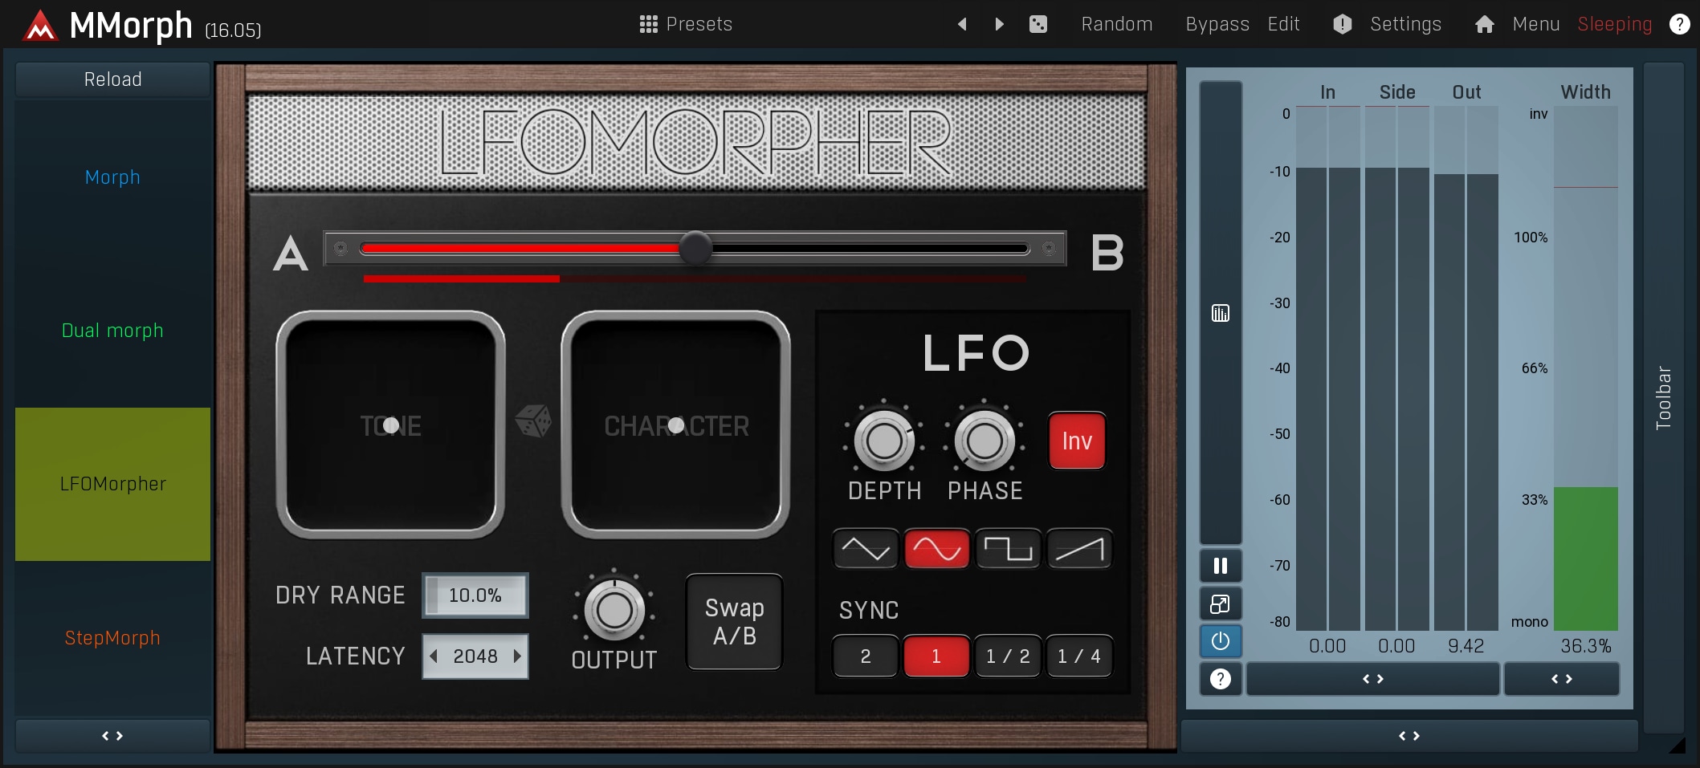Pop out the meters window icon
The image size is (1700, 768).
pyautogui.click(x=1221, y=603)
